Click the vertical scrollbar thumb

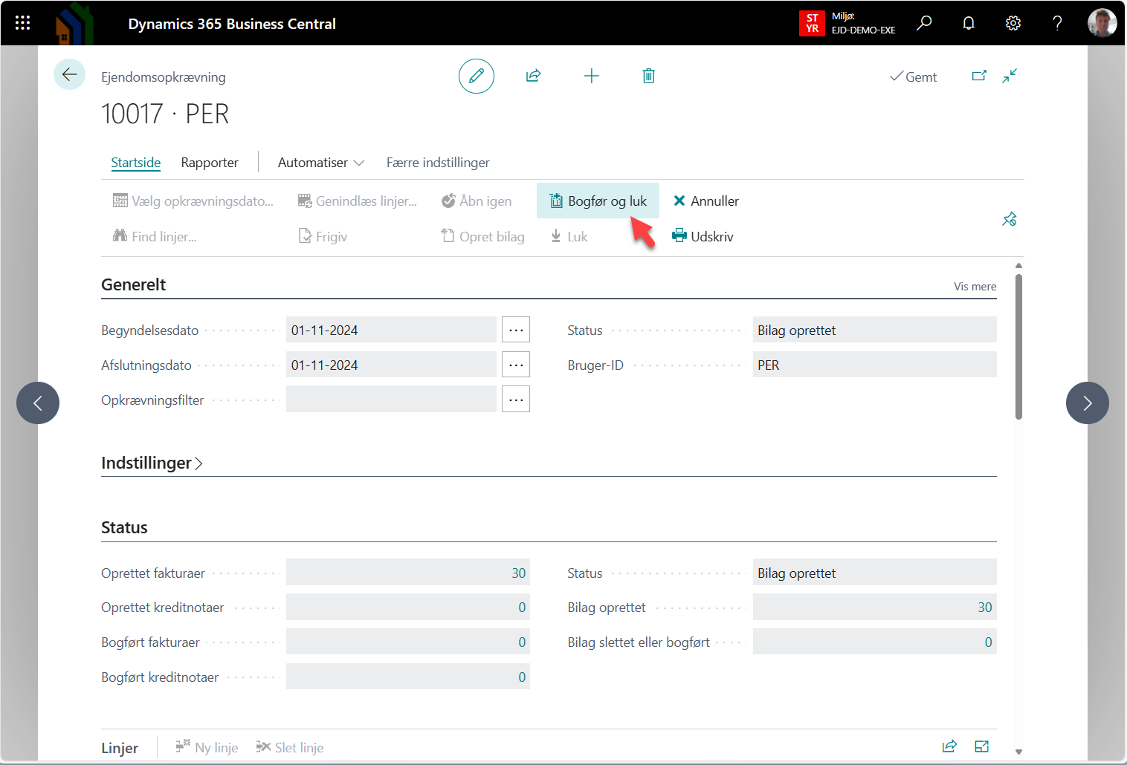[x=1018, y=347]
